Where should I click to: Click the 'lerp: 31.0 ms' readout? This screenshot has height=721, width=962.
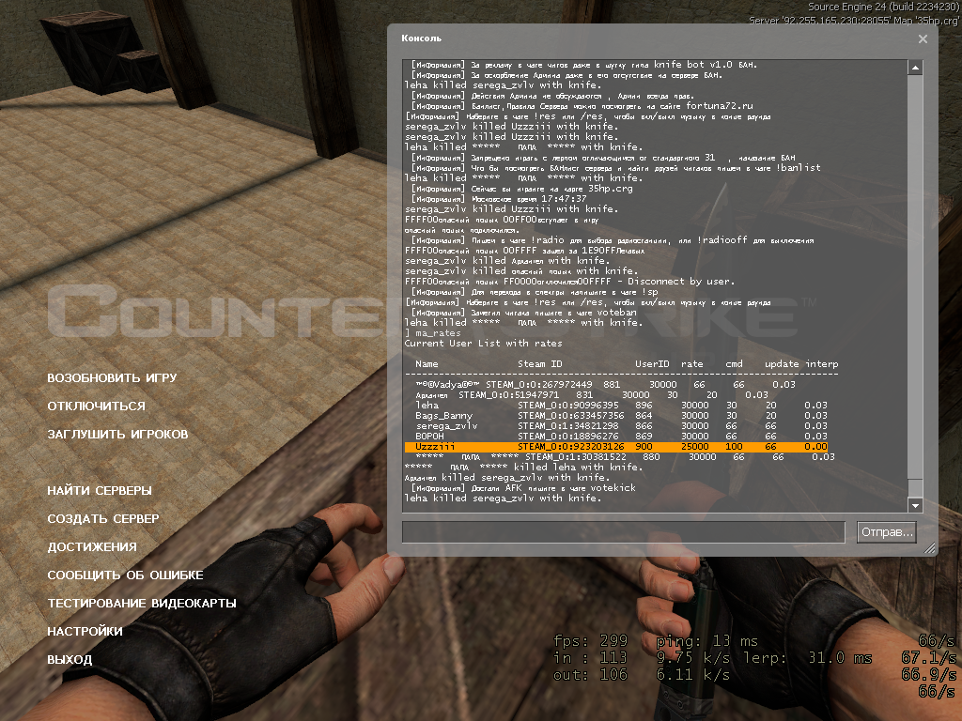coord(807,658)
